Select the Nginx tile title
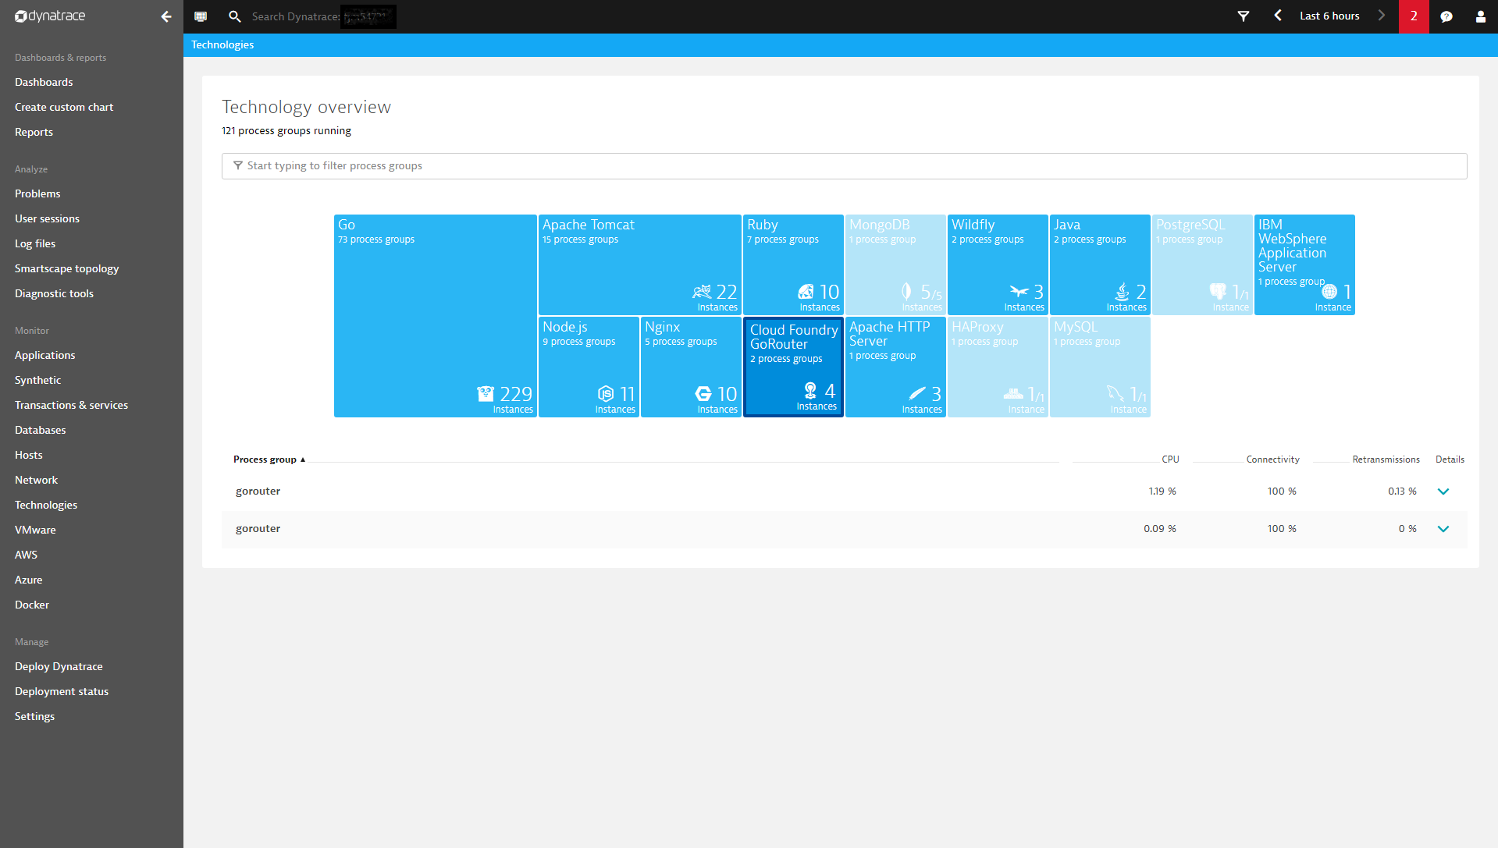Viewport: 1498px width, 848px height. point(663,327)
